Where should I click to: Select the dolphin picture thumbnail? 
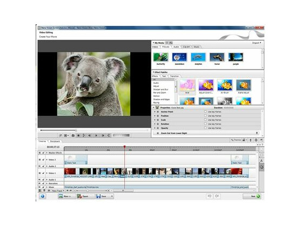198,57
